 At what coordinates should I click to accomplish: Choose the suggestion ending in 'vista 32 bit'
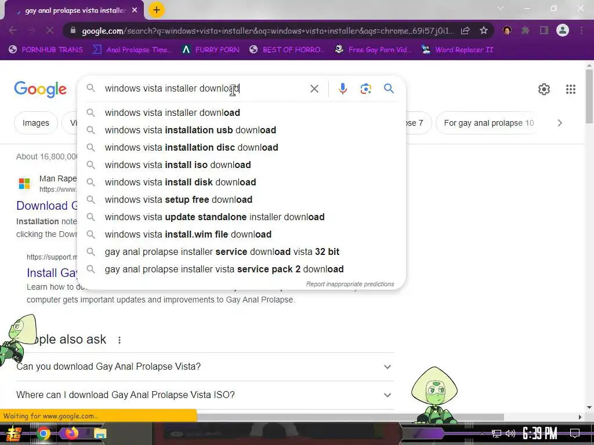(241, 252)
